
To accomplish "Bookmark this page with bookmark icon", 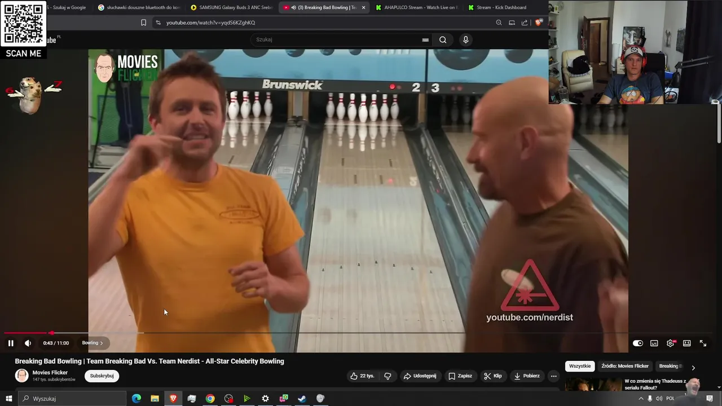I will click(x=143, y=23).
